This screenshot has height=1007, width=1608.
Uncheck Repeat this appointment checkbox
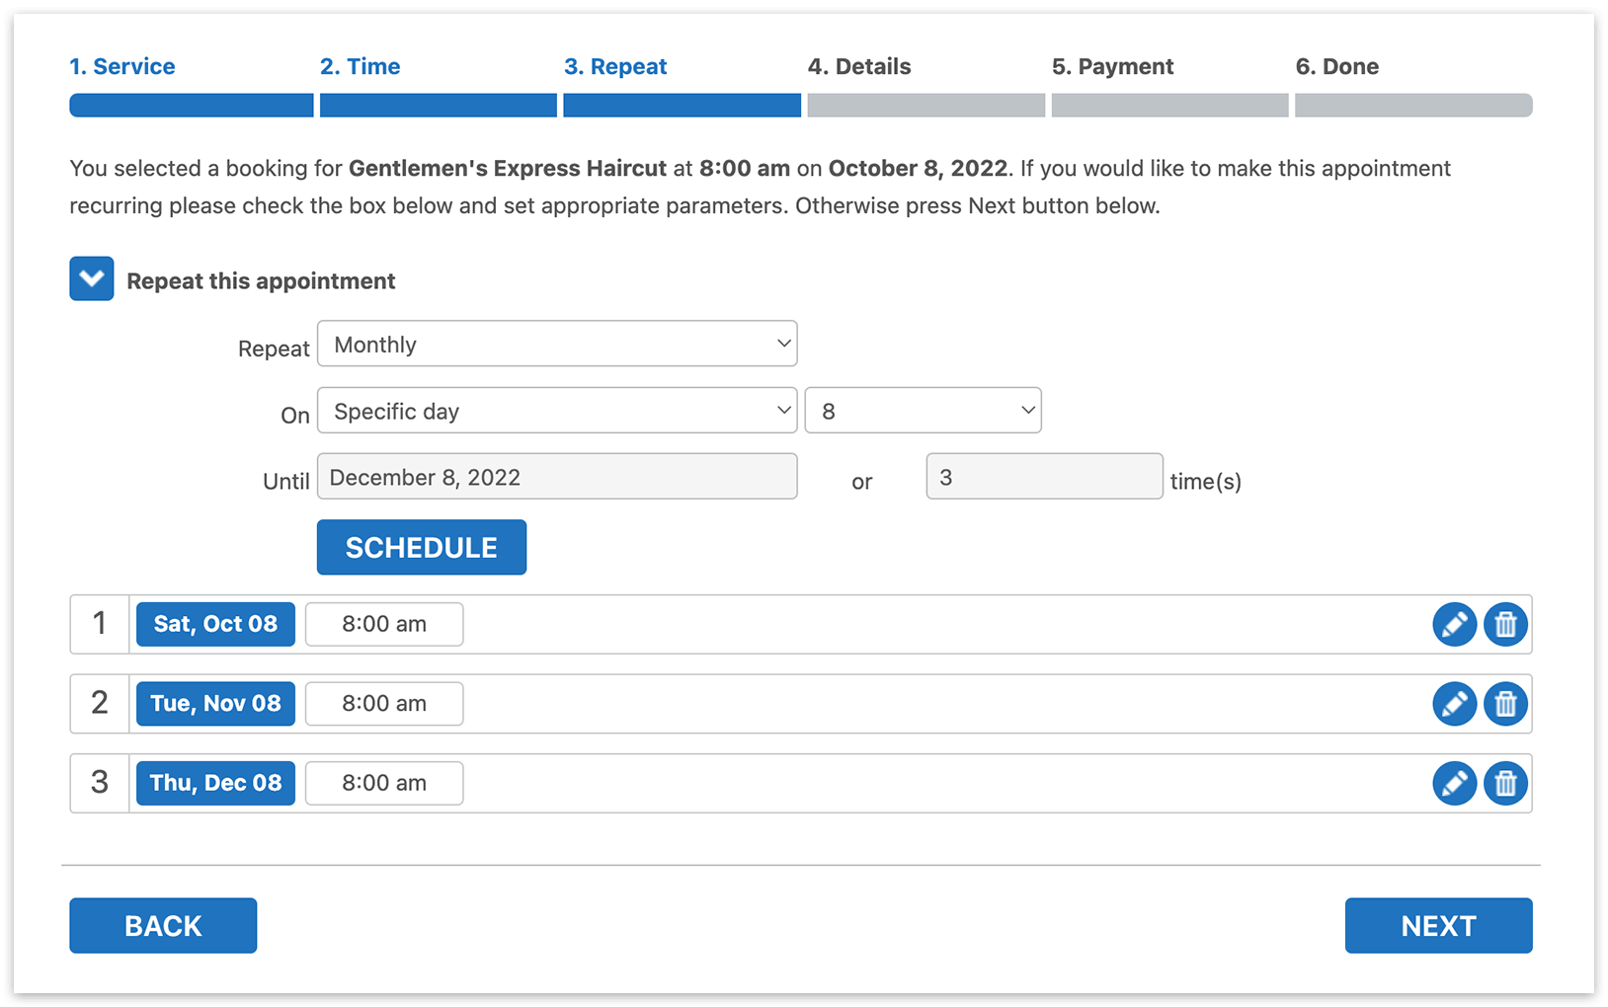point(92,278)
